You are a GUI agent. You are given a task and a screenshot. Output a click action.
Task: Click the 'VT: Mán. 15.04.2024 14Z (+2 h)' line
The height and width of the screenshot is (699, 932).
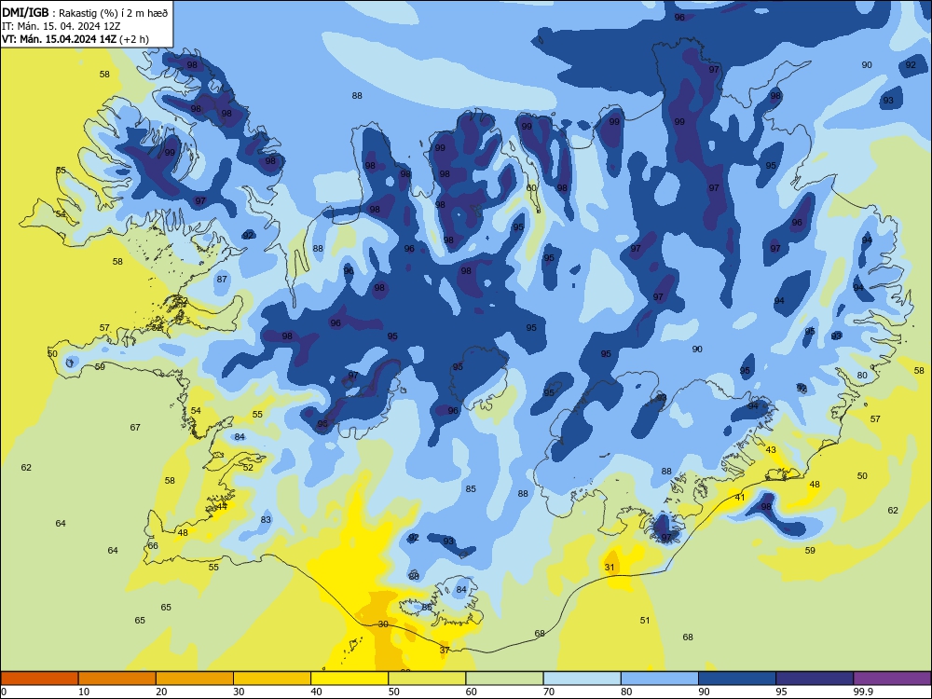75,39
